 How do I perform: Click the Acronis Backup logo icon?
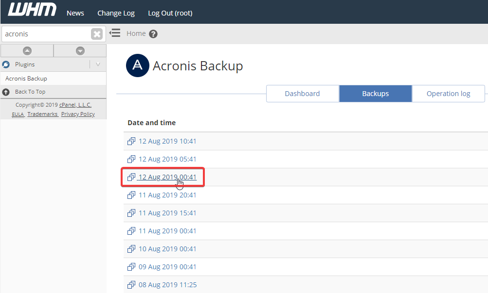coord(138,65)
